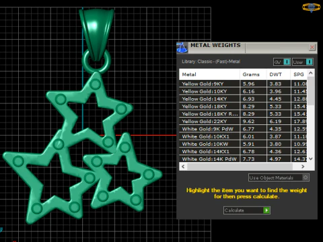Click the DWT column header

[x=279, y=75]
